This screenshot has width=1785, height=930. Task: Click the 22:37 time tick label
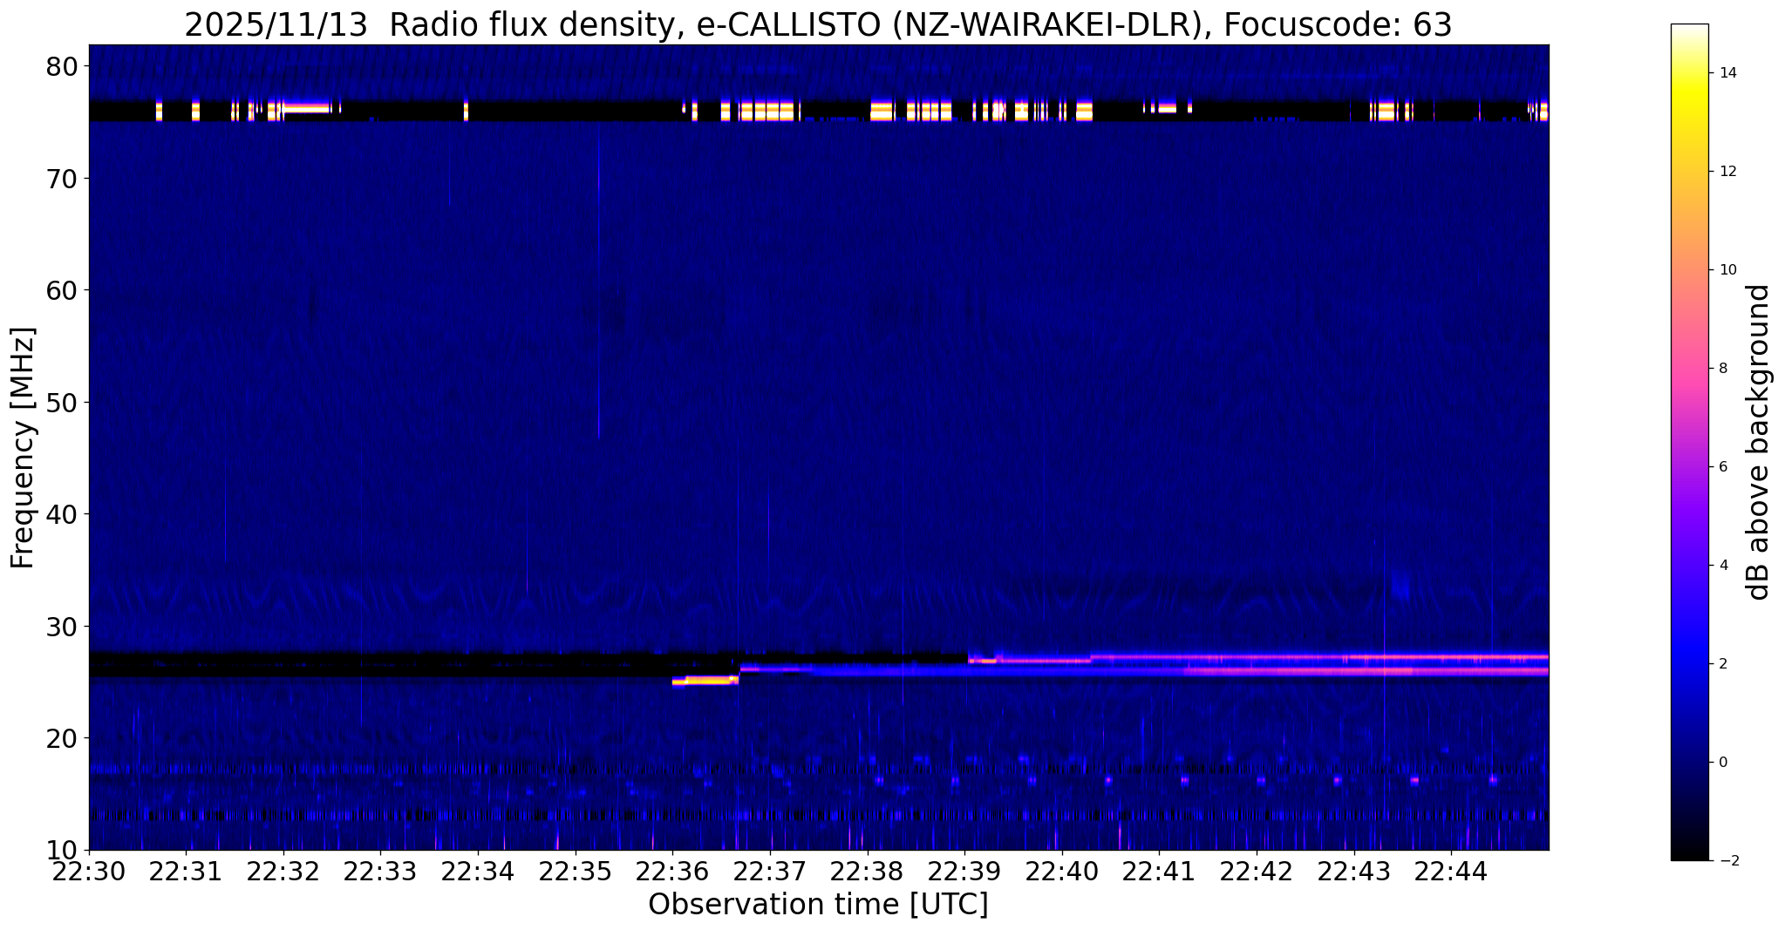click(x=770, y=872)
